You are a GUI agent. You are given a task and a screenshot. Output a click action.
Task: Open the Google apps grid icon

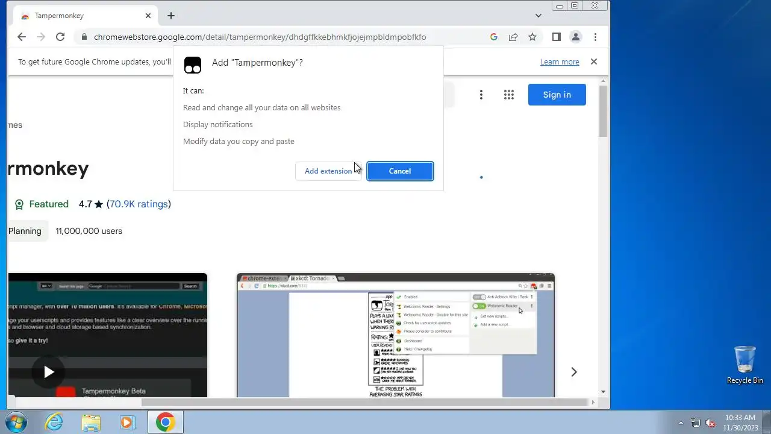[x=509, y=95]
